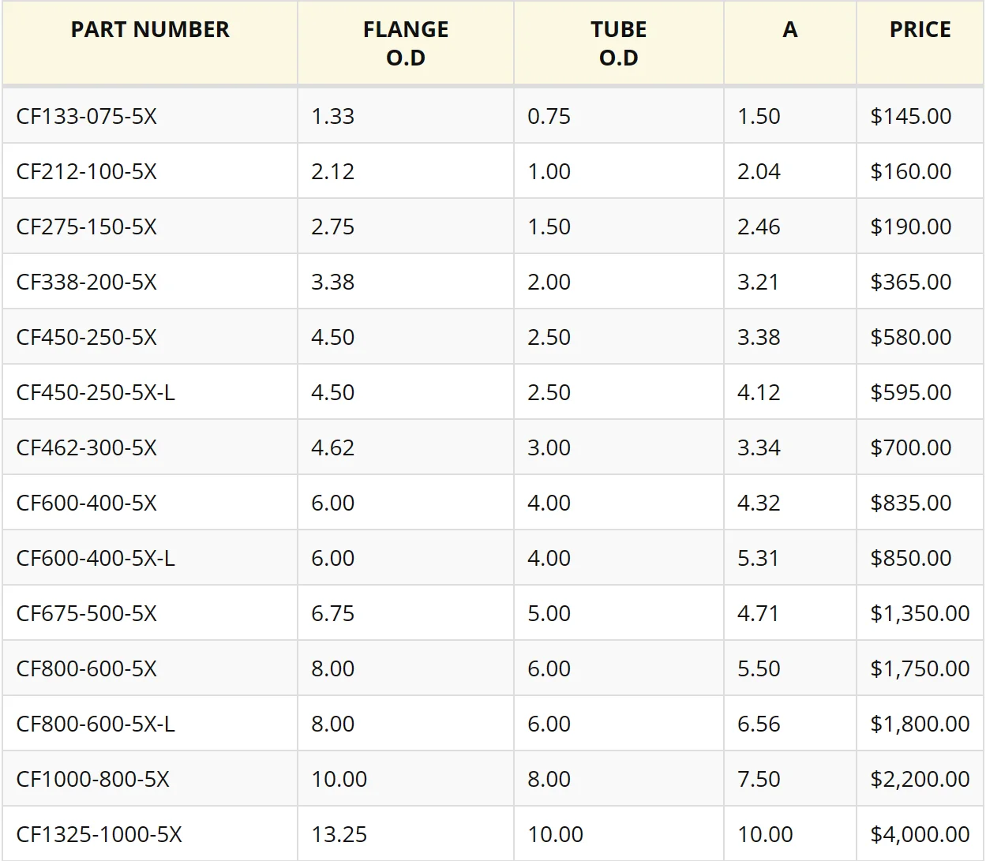Viewport: 986px width, 861px height.
Task: Click the $4,000.00 price cell
Action: [920, 835]
